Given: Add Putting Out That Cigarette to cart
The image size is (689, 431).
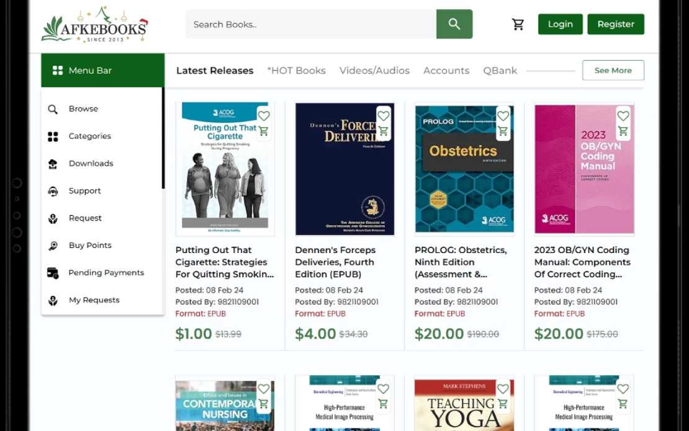Looking at the screenshot, I should 264,131.
